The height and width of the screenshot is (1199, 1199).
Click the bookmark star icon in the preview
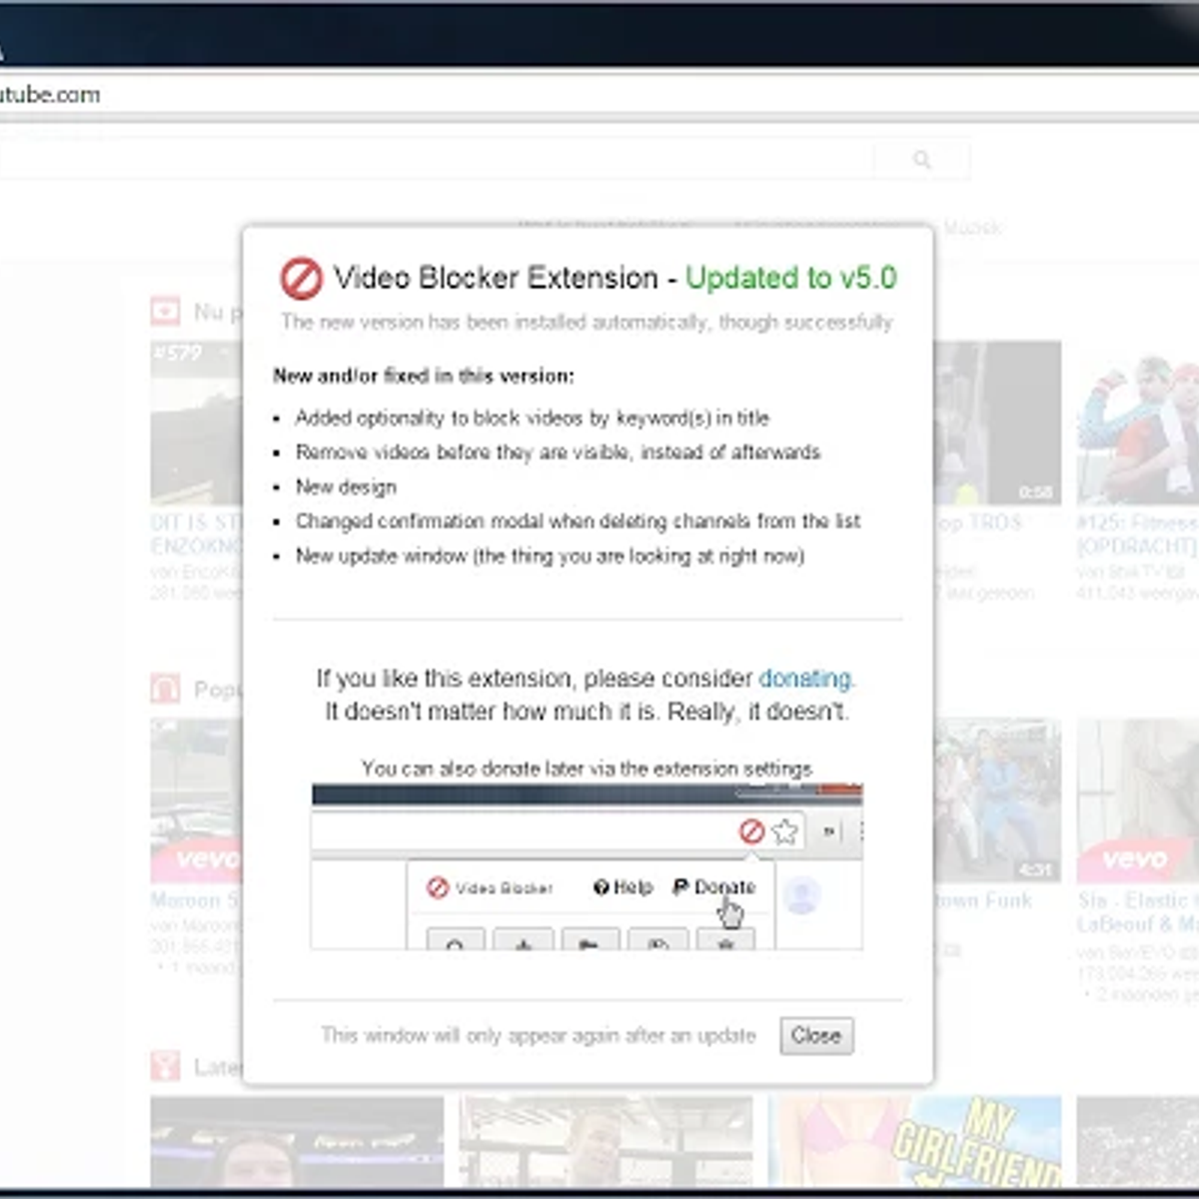point(785,831)
